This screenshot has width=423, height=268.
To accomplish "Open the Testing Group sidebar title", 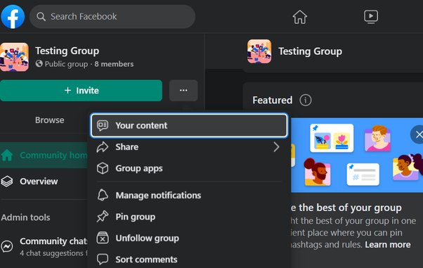I will [67, 51].
